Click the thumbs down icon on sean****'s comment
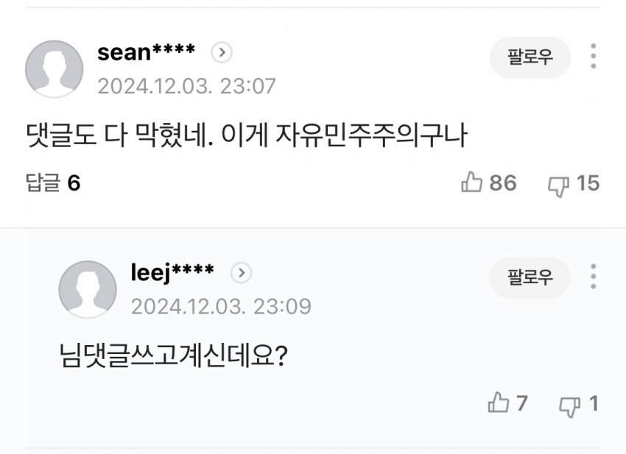This screenshot has width=626, height=454. (x=557, y=185)
